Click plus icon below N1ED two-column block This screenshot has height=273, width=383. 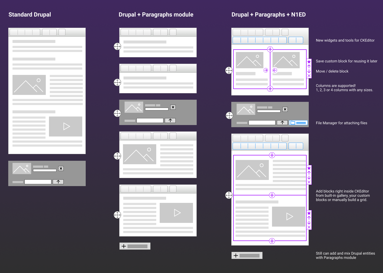pyautogui.click(x=270, y=89)
